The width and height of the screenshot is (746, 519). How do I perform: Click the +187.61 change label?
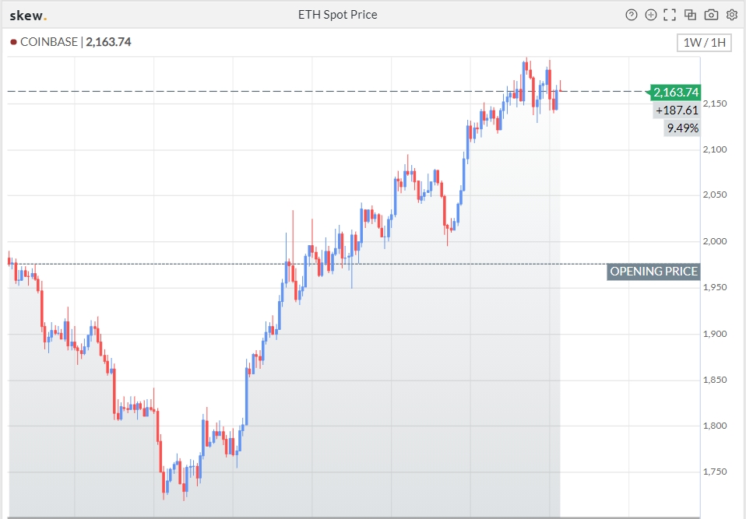point(677,110)
